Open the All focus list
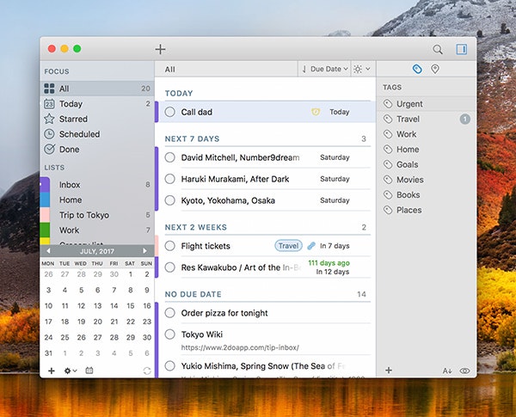This screenshot has height=417, width=516. pos(97,89)
